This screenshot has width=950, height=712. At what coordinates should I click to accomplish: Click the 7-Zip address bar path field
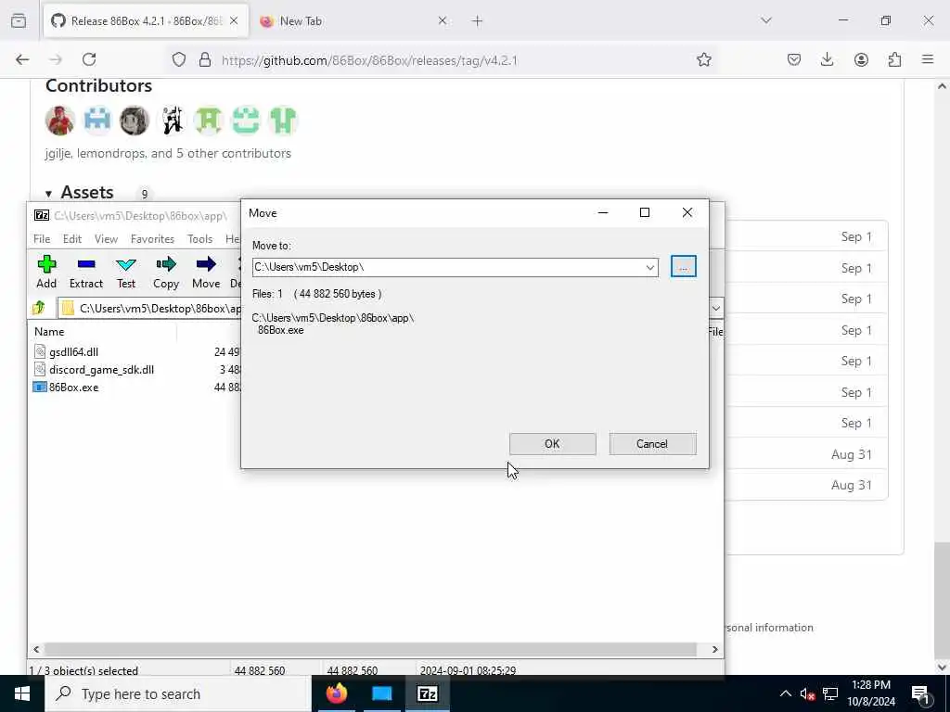[x=160, y=309]
